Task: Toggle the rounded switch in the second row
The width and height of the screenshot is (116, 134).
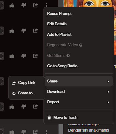Action: click(2, 31)
